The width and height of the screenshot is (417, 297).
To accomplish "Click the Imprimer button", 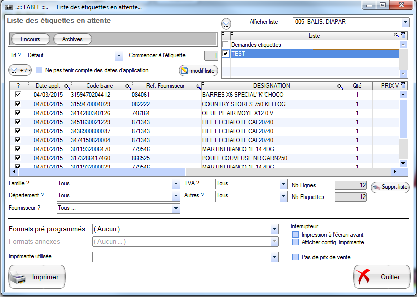I will click(37, 277).
